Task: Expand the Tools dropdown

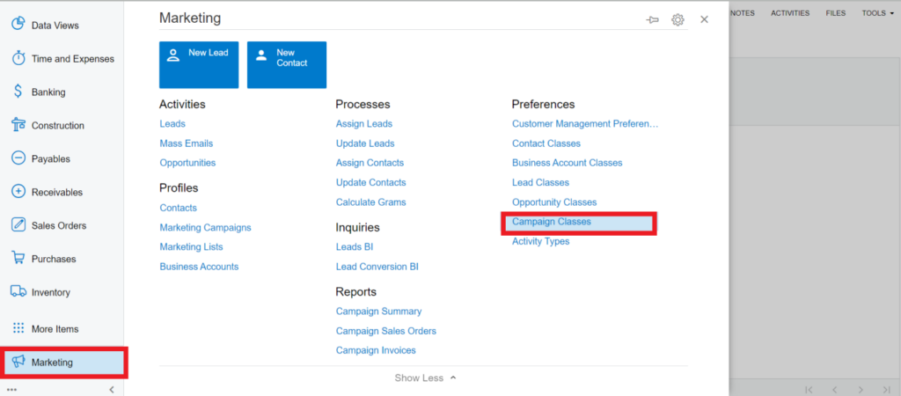Action: point(877,13)
